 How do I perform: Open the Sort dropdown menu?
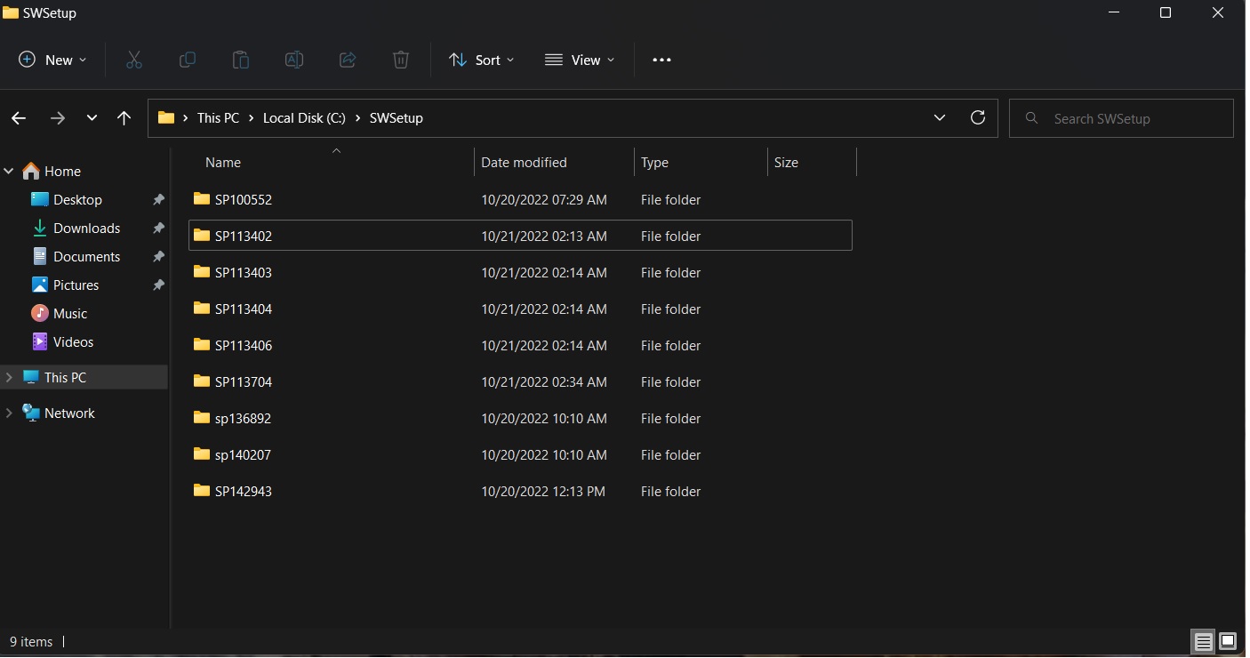click(x=482, y=60)
